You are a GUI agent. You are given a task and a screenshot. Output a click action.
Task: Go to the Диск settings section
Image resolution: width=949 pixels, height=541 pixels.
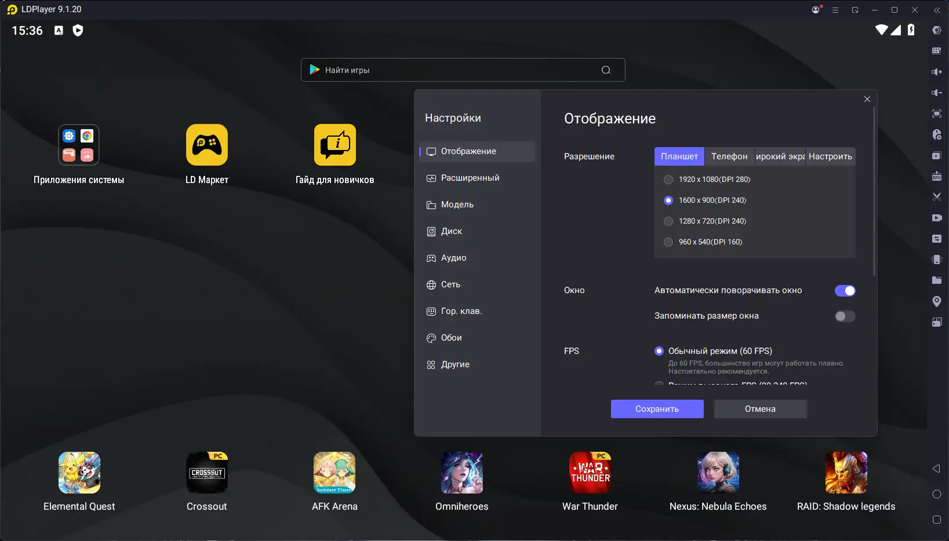(x=477, y=232)
